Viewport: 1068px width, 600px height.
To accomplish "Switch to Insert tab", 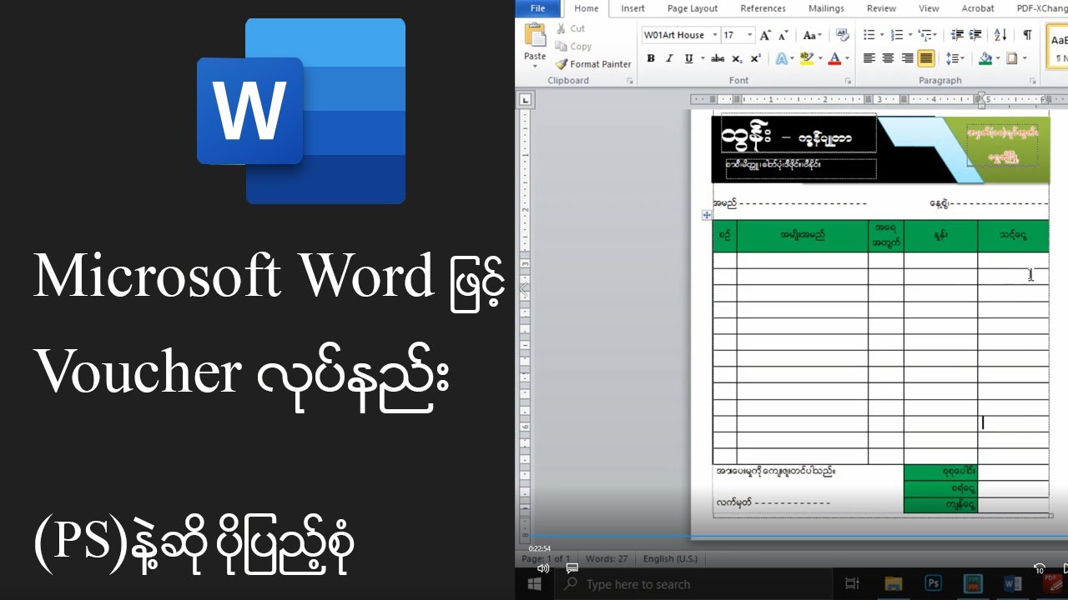I will tap(632, 8).
